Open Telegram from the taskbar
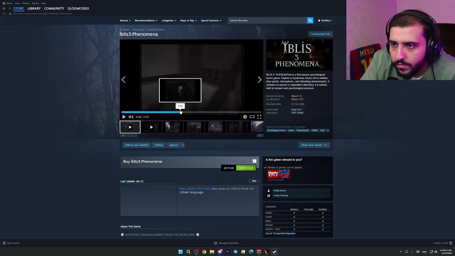The height and width of the screenshot is (256, 455). point(235,252)
